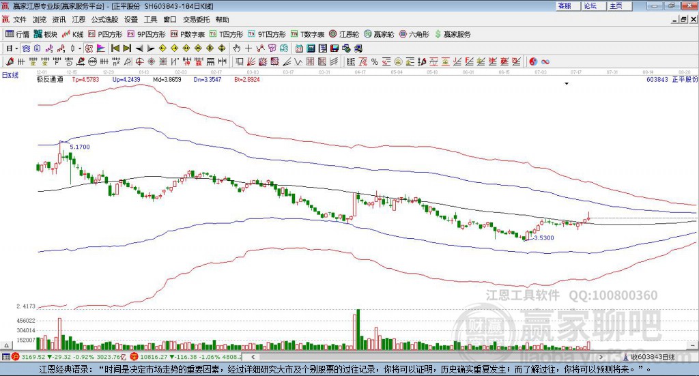Open the 板块 sector view
The width and height of the screenshot is (699, 376).
click(46, 34)
